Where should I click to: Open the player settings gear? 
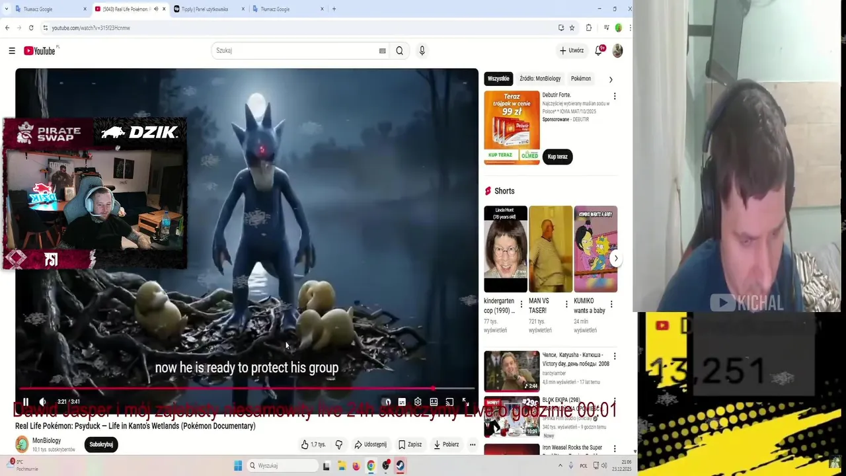point(418,402)
